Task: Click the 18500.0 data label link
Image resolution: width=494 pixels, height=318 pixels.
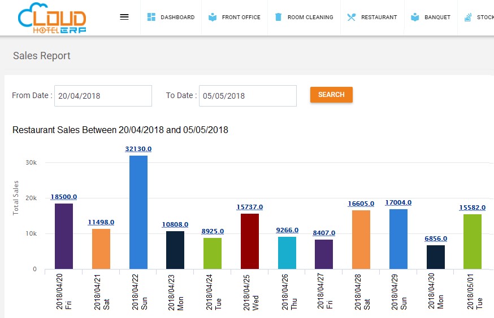Action: (x=64, y=197)
